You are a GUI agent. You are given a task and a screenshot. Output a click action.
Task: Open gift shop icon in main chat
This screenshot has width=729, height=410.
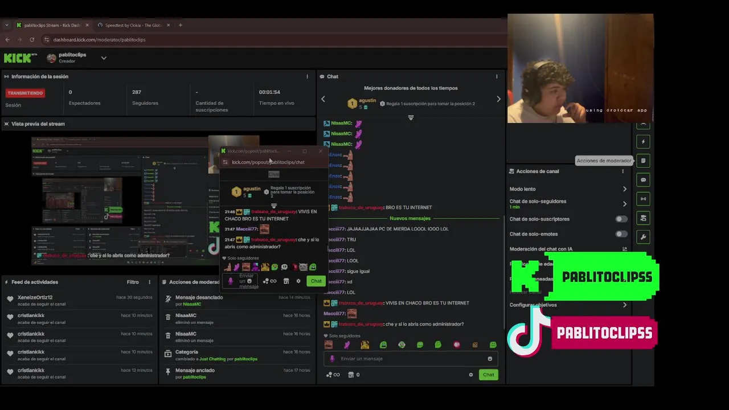pyautogui.click(x=351, y=375)
